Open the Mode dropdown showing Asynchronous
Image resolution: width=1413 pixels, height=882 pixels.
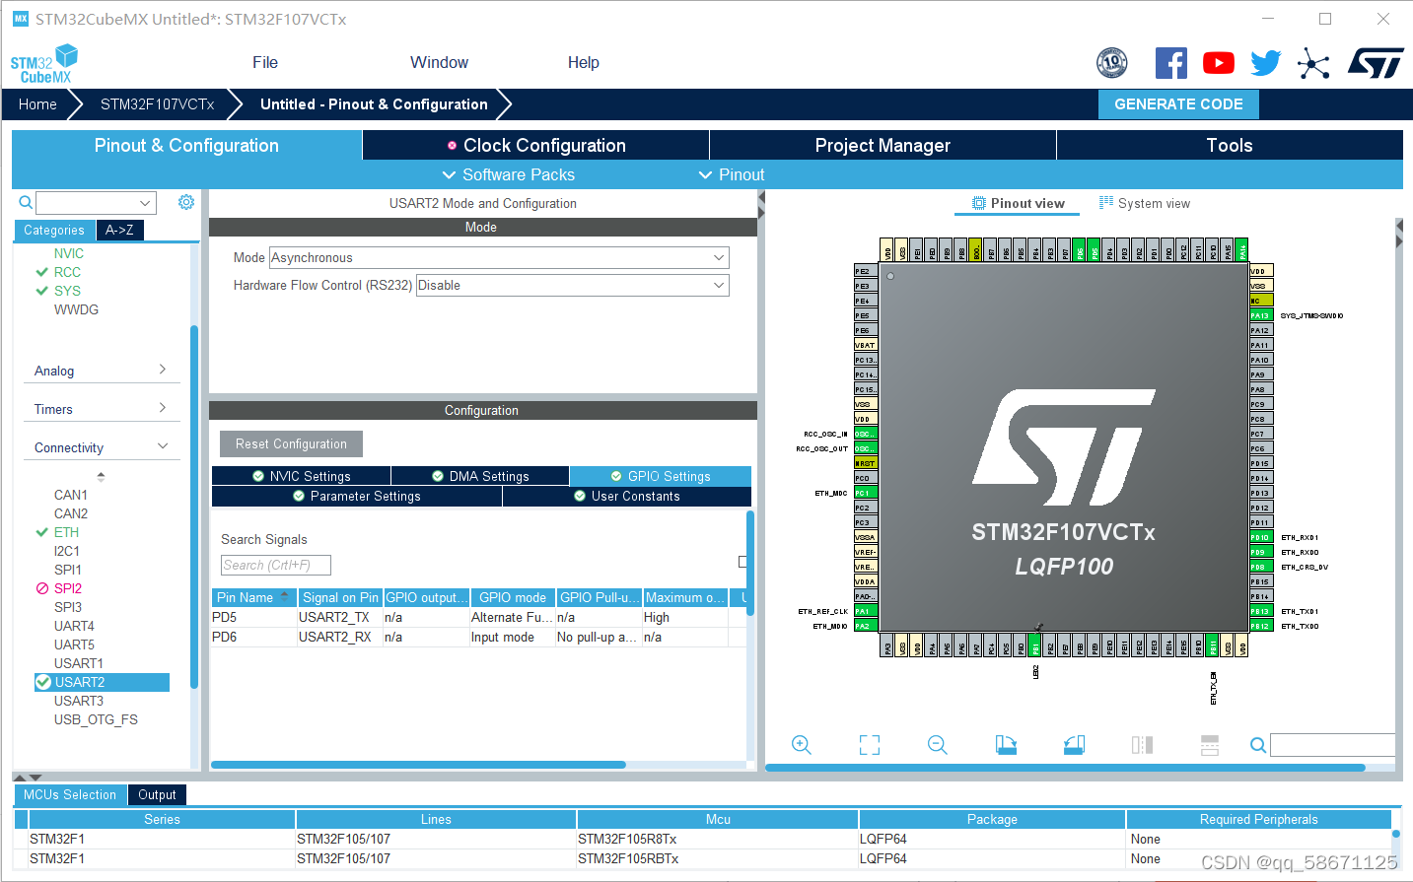pyautogui.click(x=719, y=257)
